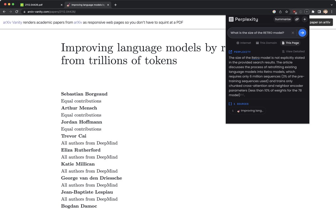This screenshot has width=336, height=210.
Task: Click the share page icon in address bar
Action: pyautogui.click(x=280, y=12)
